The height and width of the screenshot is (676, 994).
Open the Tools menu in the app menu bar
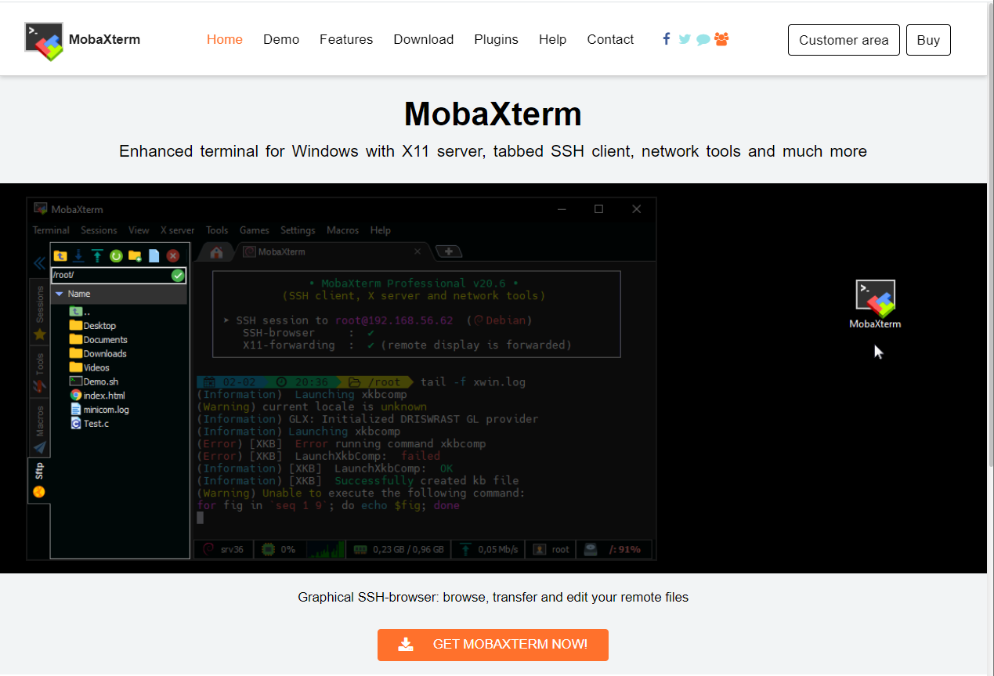coord(217,230)
